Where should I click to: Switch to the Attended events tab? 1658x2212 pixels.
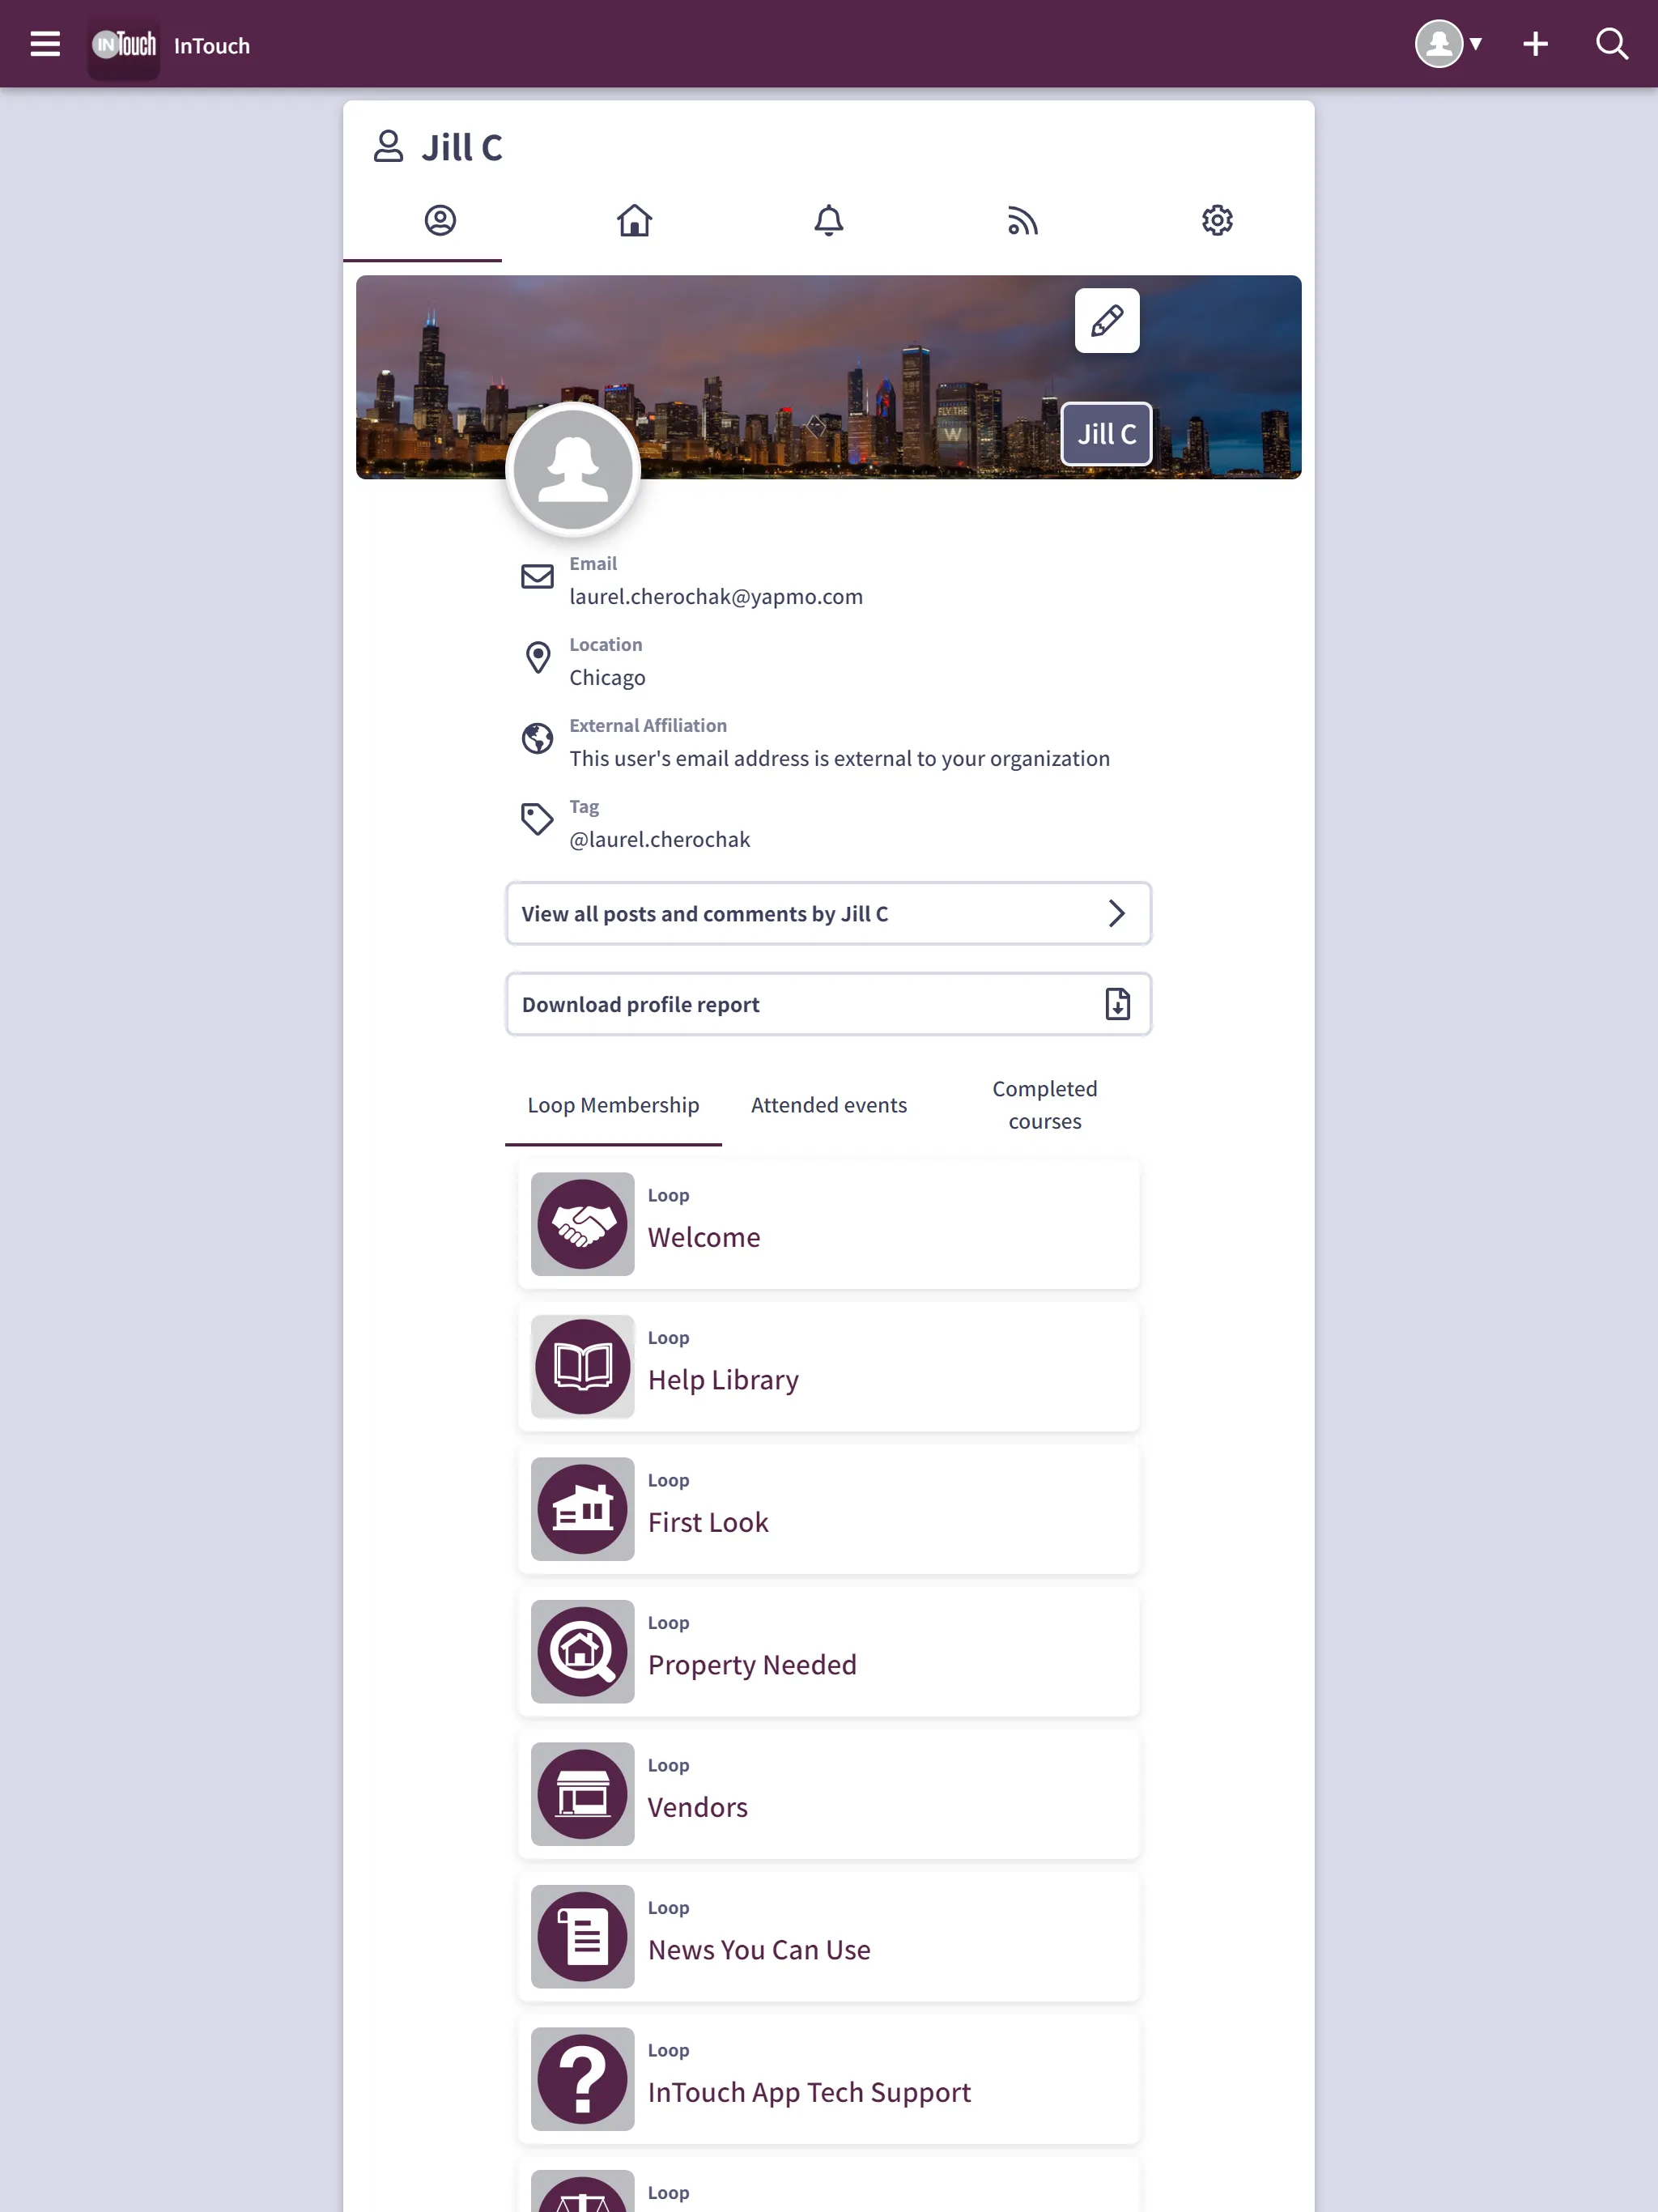[x=829, y=1103]
